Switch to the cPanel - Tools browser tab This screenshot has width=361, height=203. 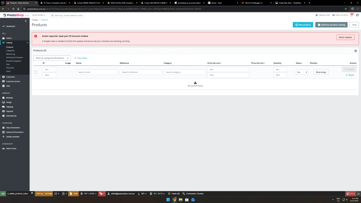tap(223, 3)
